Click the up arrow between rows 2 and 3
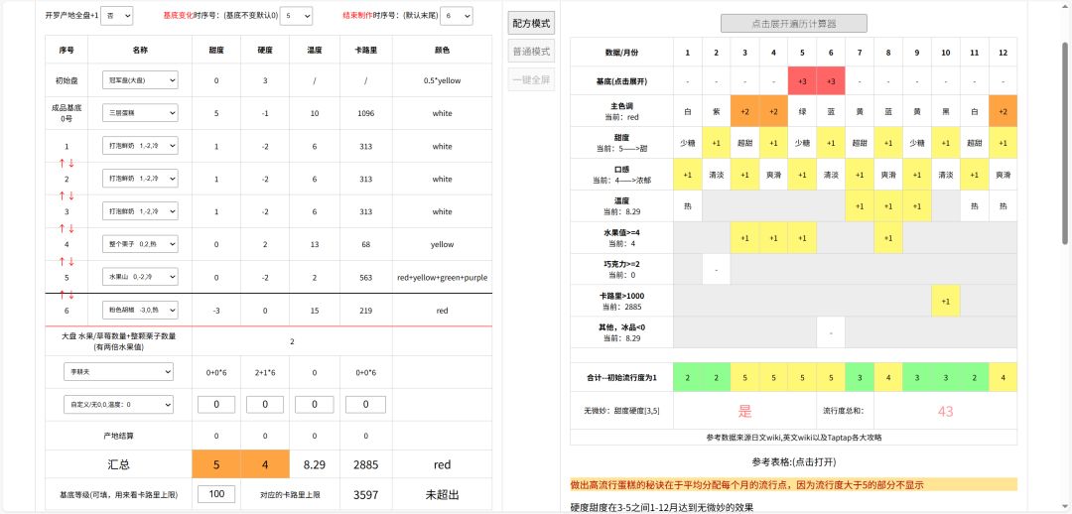 point(62,195)
